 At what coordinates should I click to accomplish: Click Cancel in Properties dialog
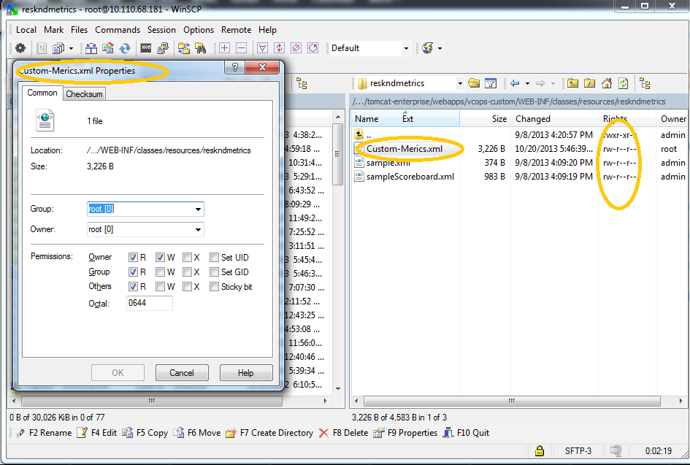tap(182, 372)
